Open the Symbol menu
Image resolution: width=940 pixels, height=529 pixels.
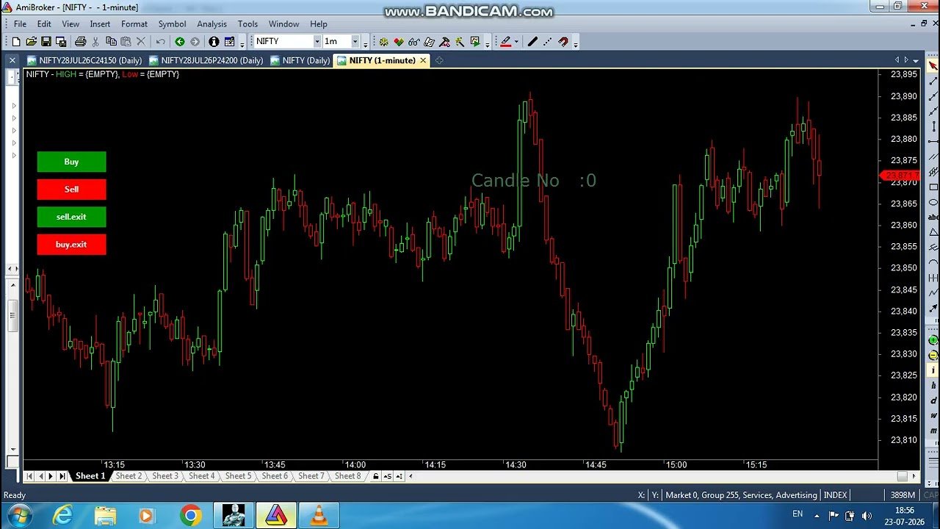coord(172,24)
